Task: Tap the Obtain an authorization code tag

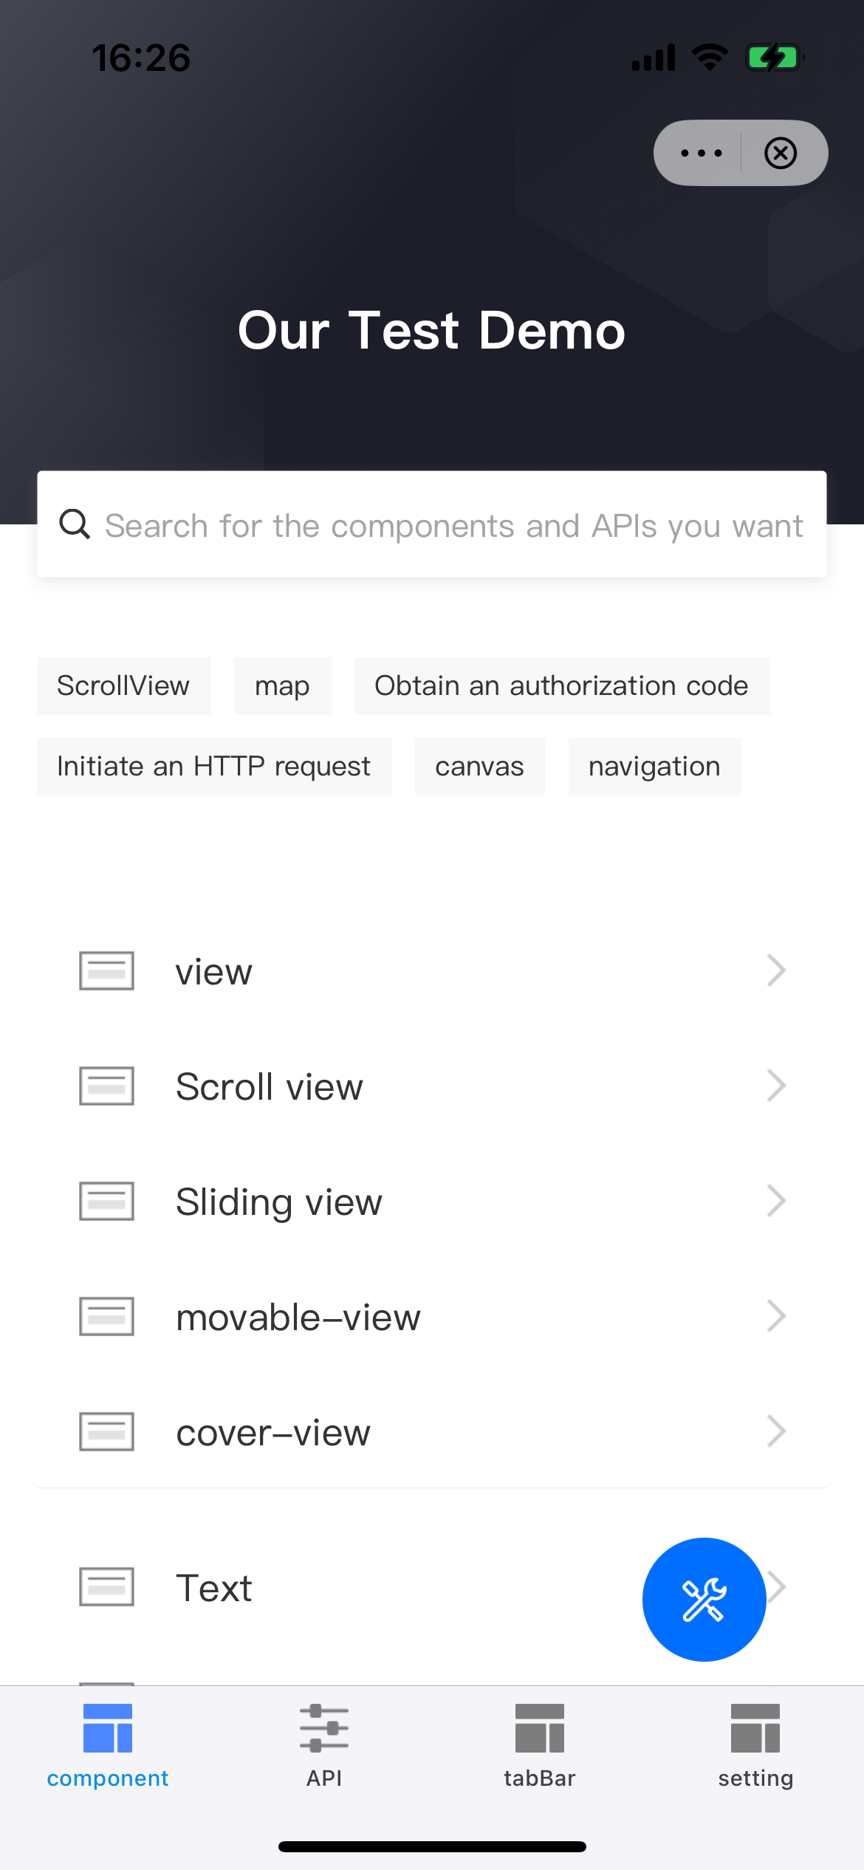Action: [561, 686]
